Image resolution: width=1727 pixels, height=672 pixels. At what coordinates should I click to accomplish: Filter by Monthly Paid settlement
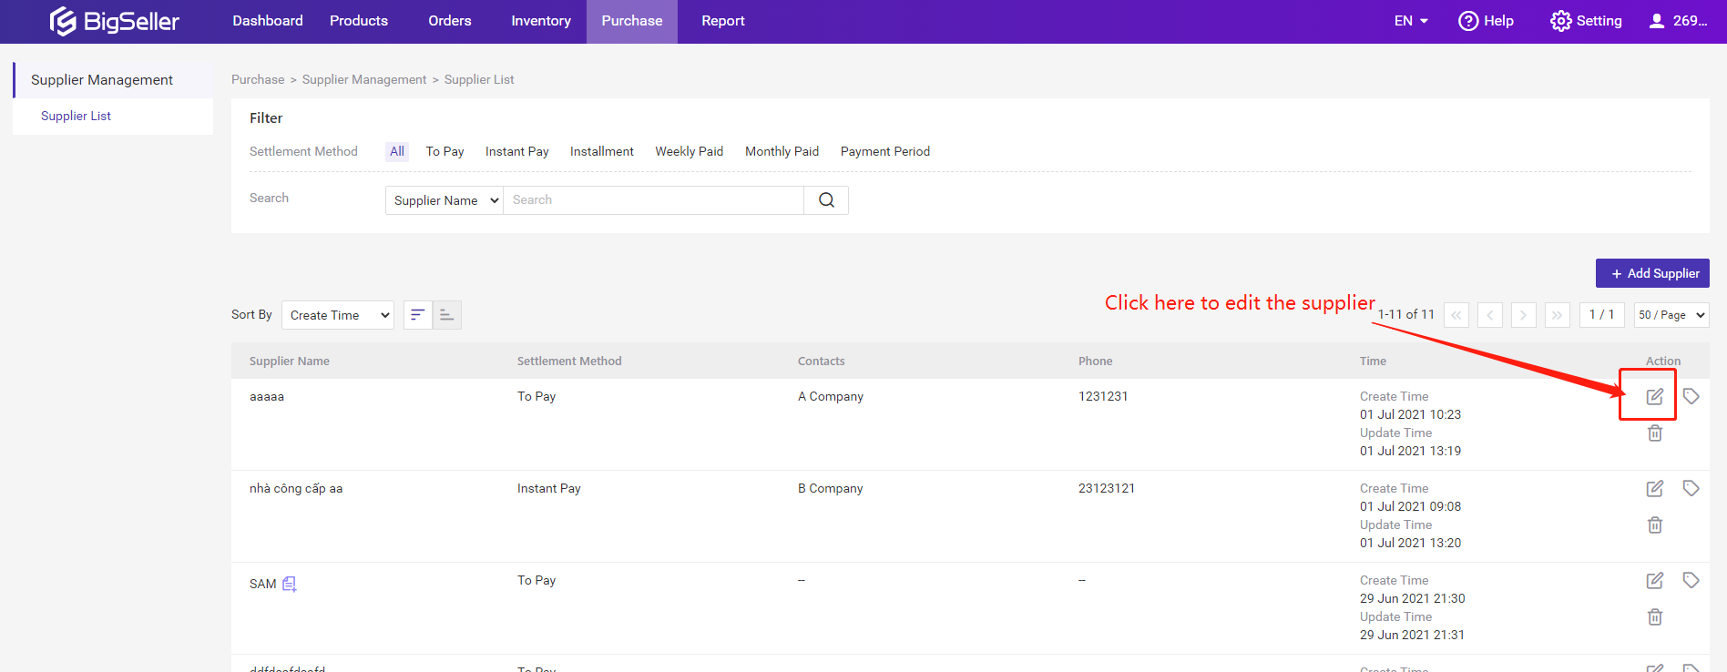(782, 151)
